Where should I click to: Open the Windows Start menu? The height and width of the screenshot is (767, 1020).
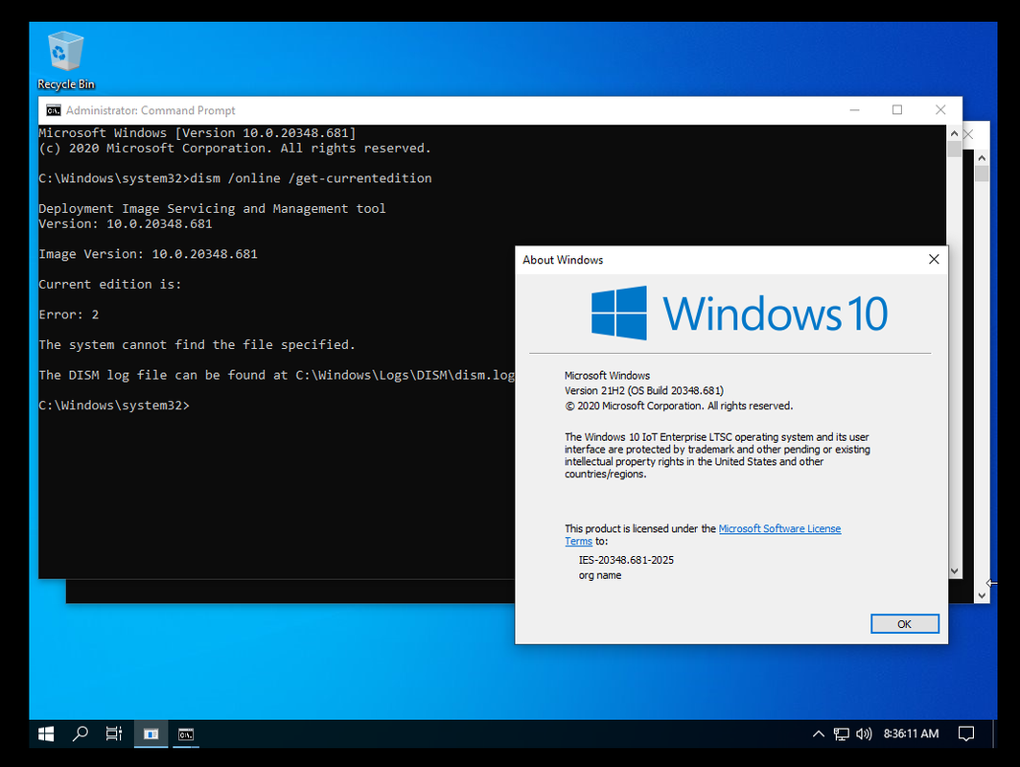(46, 733)
